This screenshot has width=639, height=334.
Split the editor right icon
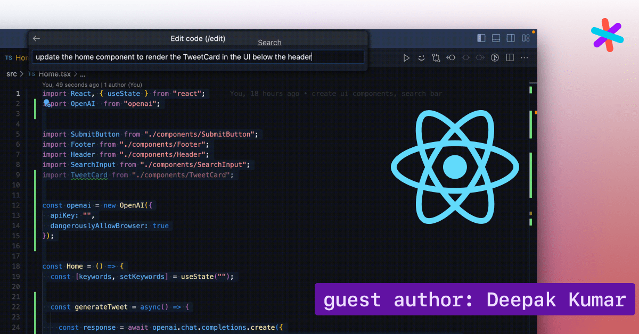point(510,57)
